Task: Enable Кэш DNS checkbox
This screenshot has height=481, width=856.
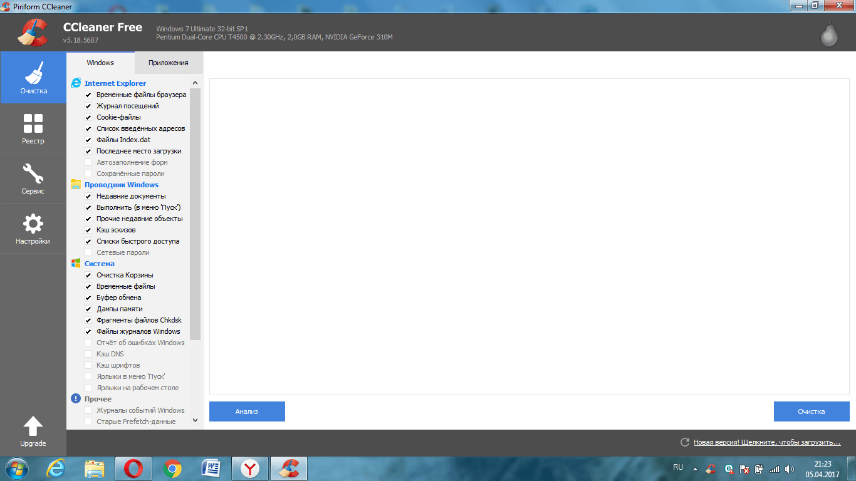Action: click(x=88, y=354)
